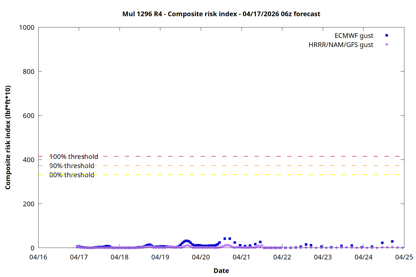Click the Composite risk index y-axis label
The width and height of the screenshot is (416, 277).
tap(8, 137)
